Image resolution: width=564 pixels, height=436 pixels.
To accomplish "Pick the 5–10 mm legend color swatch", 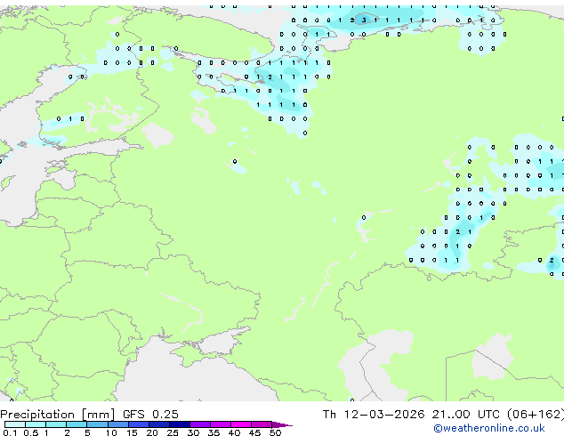I will coord(97,424).
